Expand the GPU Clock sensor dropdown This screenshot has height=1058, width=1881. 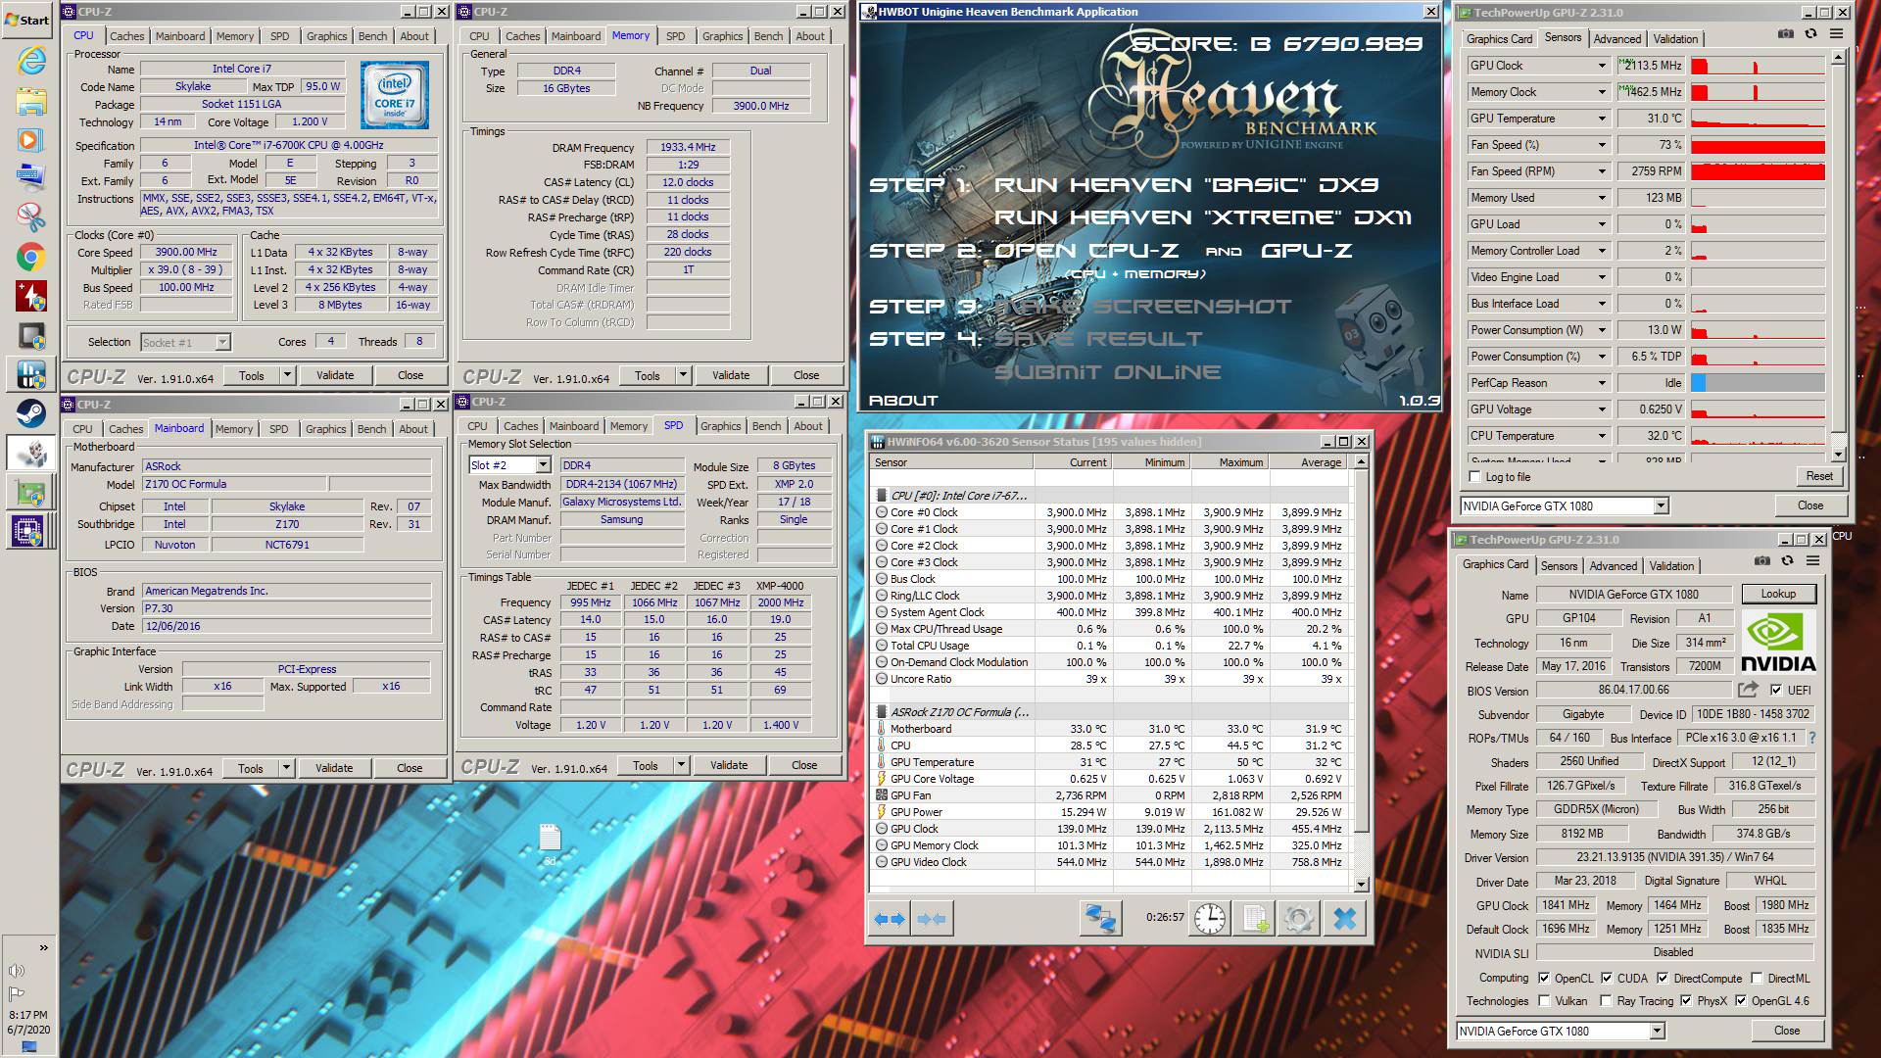click(1602, 66)
